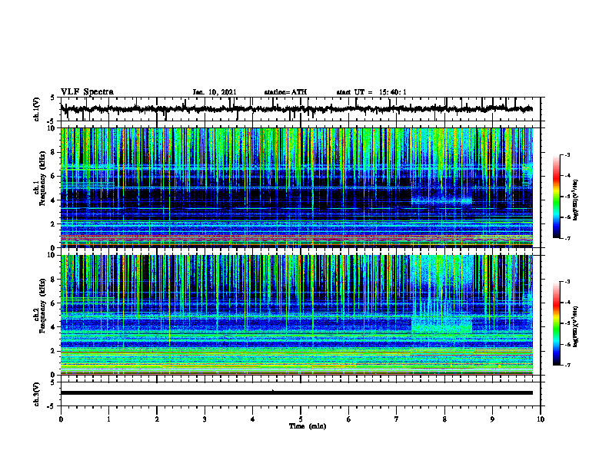Click the "-3" tick on ch.1 colorbar

pos(567,154)
